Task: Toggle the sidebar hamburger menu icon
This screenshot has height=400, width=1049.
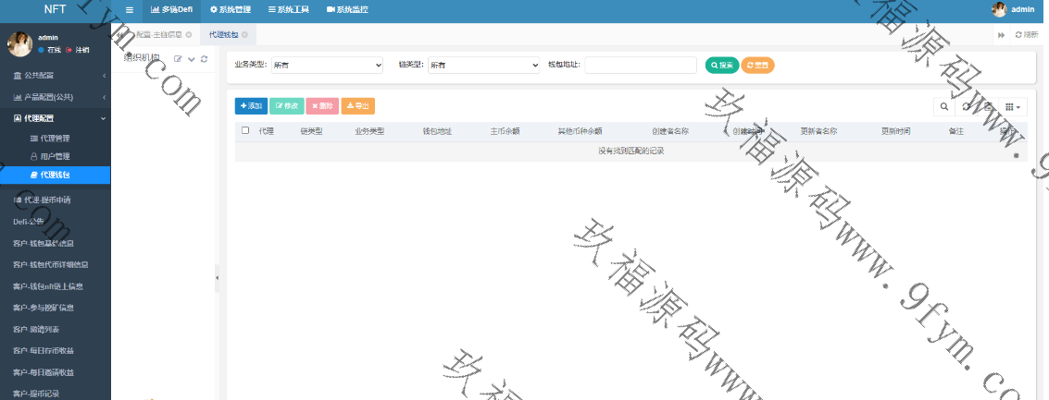Action: [129, 9]
